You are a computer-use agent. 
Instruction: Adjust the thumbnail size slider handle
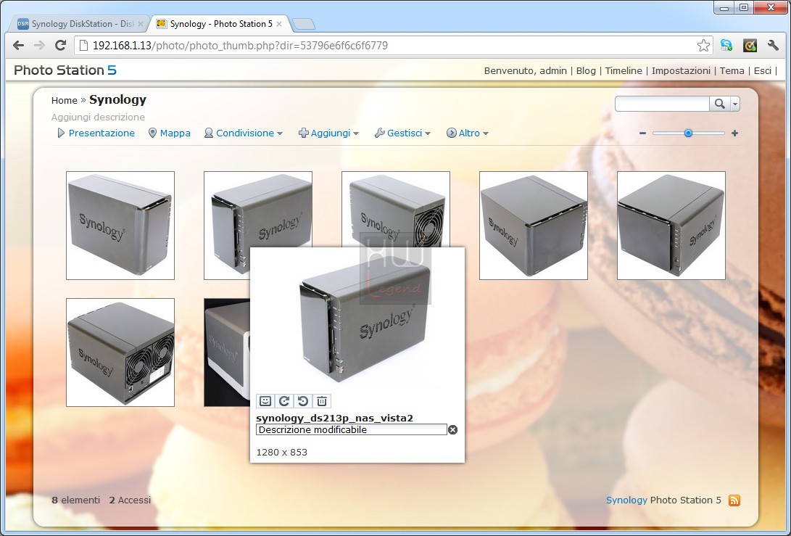(x=688, y=133)
